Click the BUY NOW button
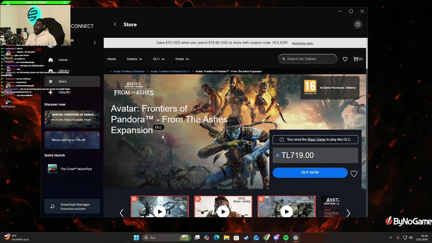This screenshot has width=432, height=243. coord(310,172)
